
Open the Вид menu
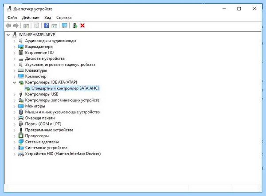[x=48, y=18]
